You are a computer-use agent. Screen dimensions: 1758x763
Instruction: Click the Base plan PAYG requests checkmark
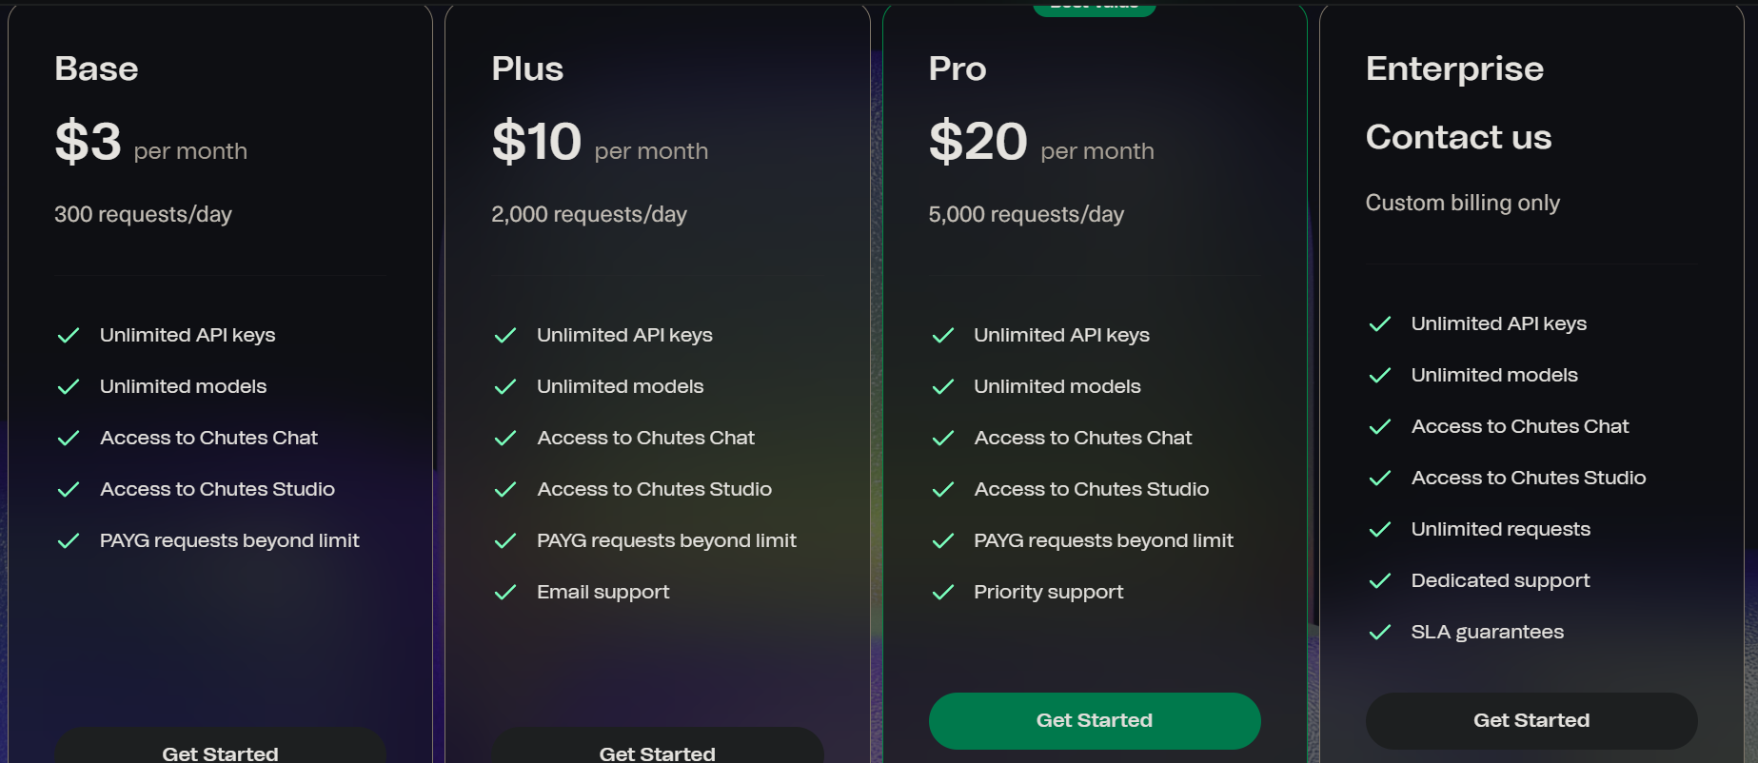(x=69, y=541)
